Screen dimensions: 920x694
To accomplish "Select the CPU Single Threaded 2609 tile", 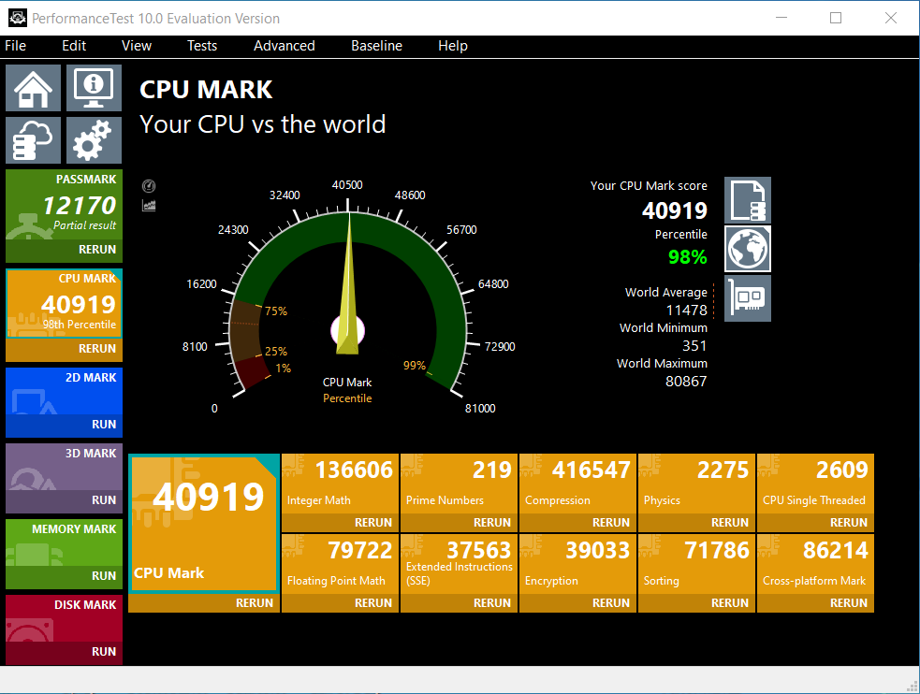I will [x=815, y=484].
